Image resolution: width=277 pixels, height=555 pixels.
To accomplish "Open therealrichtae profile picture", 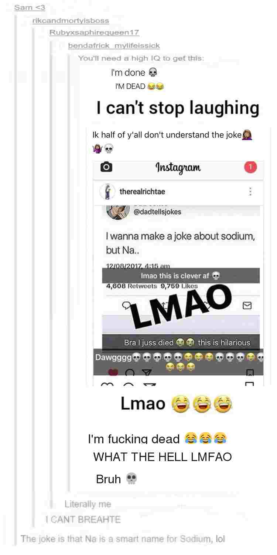I will [106, 192].
